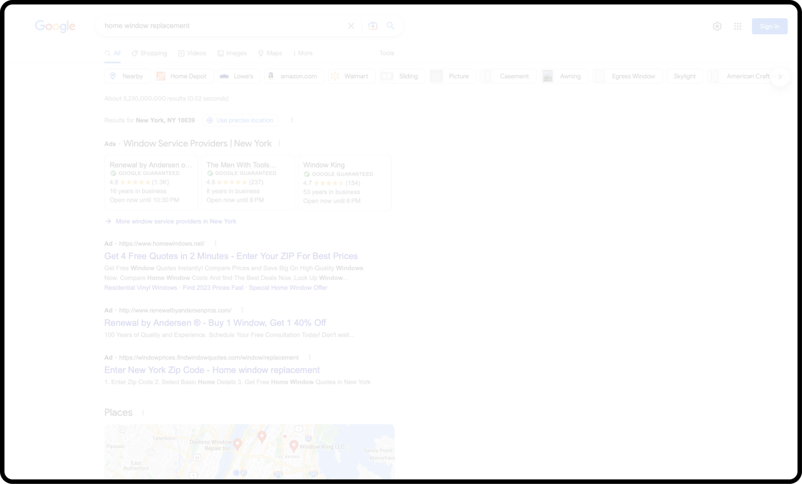
Task: Select the Casement window chip
Action: coord(507,76)
